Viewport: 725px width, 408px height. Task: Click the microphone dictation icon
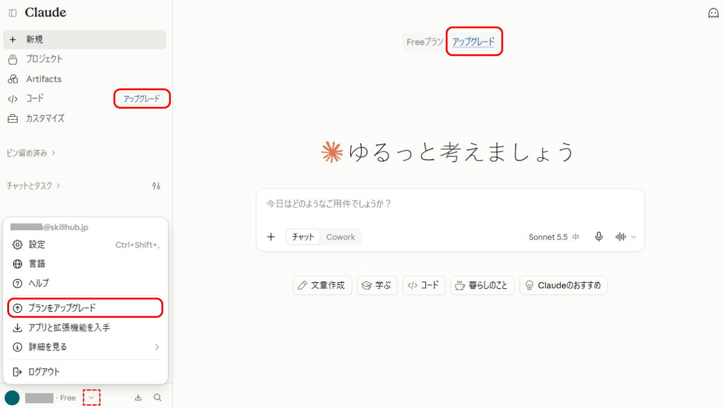599,237
